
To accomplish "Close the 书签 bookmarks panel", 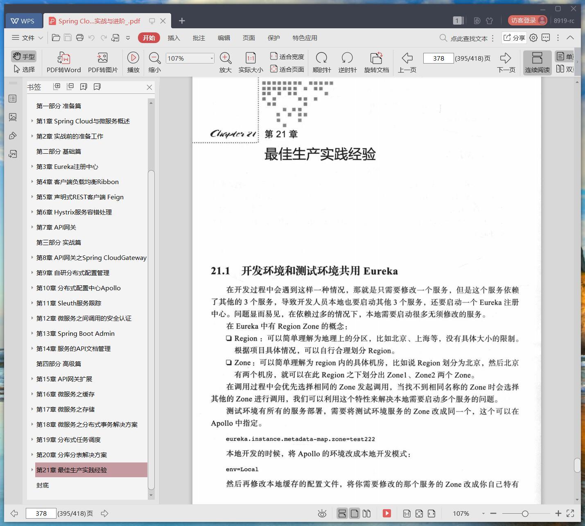I will 149,87.
